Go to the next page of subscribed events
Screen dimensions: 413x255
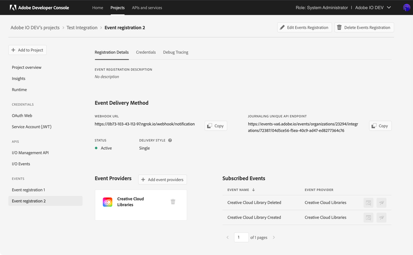(x=274, y=237)
